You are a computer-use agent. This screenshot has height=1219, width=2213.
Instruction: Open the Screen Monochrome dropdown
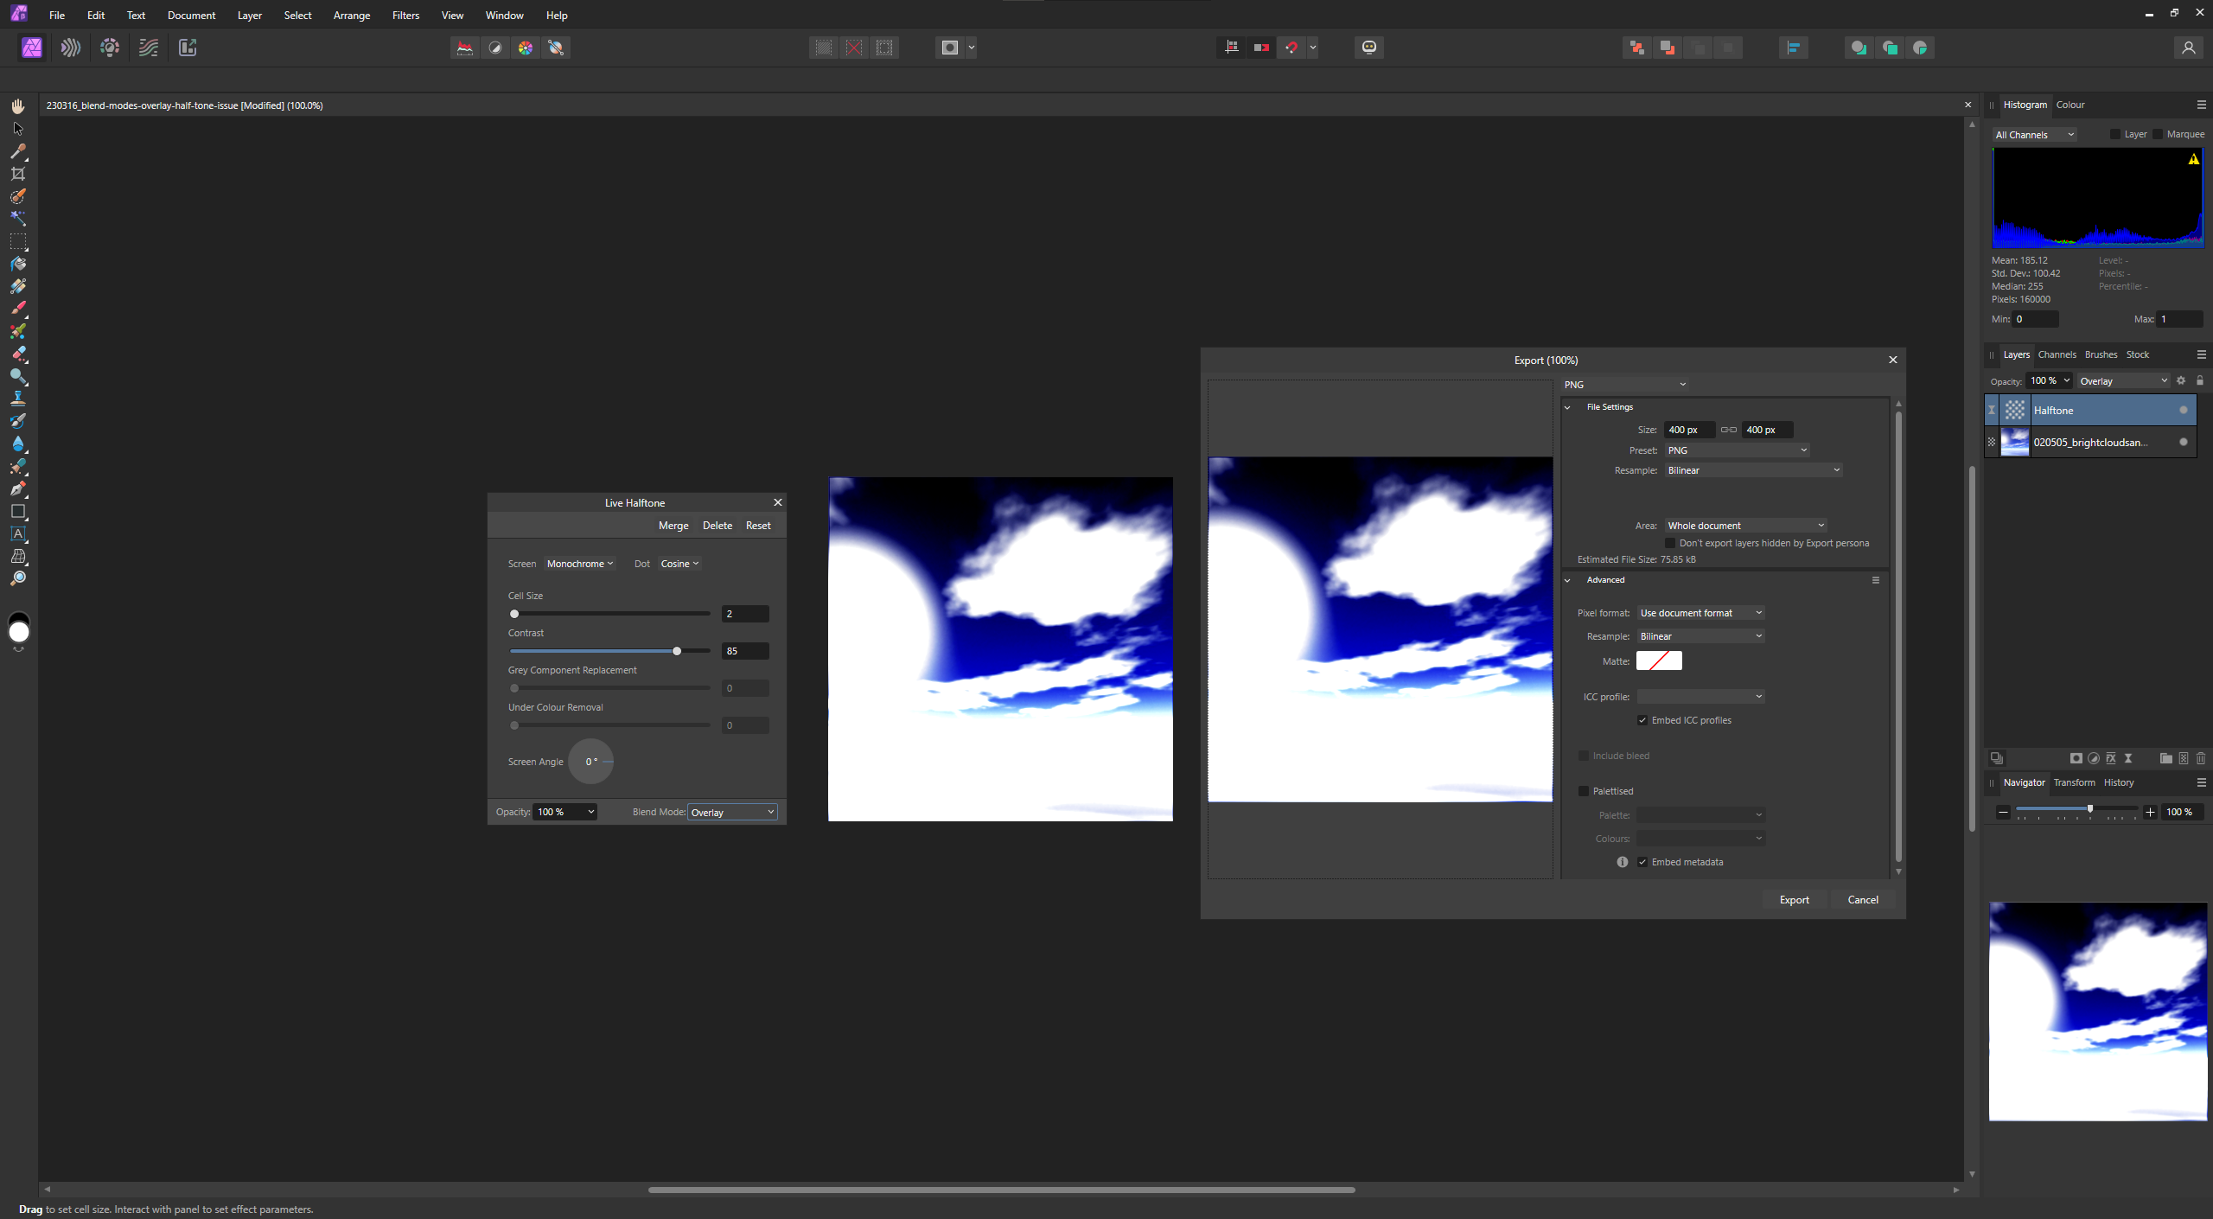tap(580, 564)
